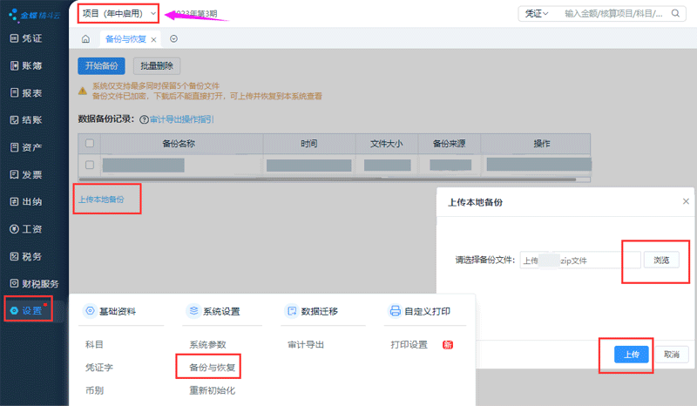Open the 凭证 sidebar module
The image size is (697, 406).
(x=26, y=38)
